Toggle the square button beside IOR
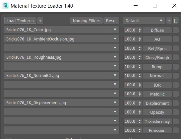 (176, 85)
